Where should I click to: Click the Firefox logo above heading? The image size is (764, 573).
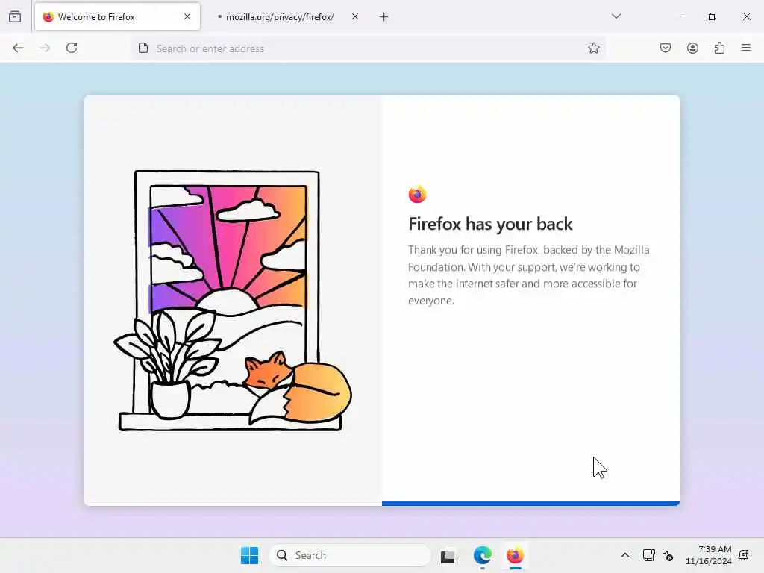point(417,195)
